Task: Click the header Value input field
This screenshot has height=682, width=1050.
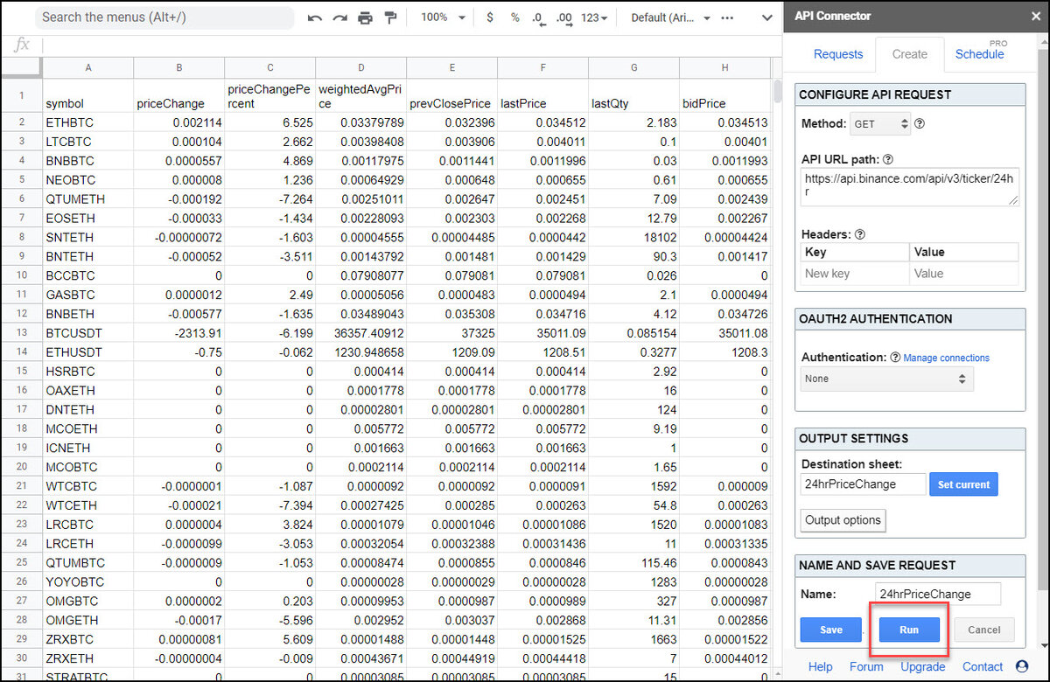Action: point(964,274)
